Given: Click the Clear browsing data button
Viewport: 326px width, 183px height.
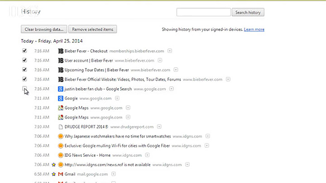Looking at the screenshot, I should (x=44, y=29).
